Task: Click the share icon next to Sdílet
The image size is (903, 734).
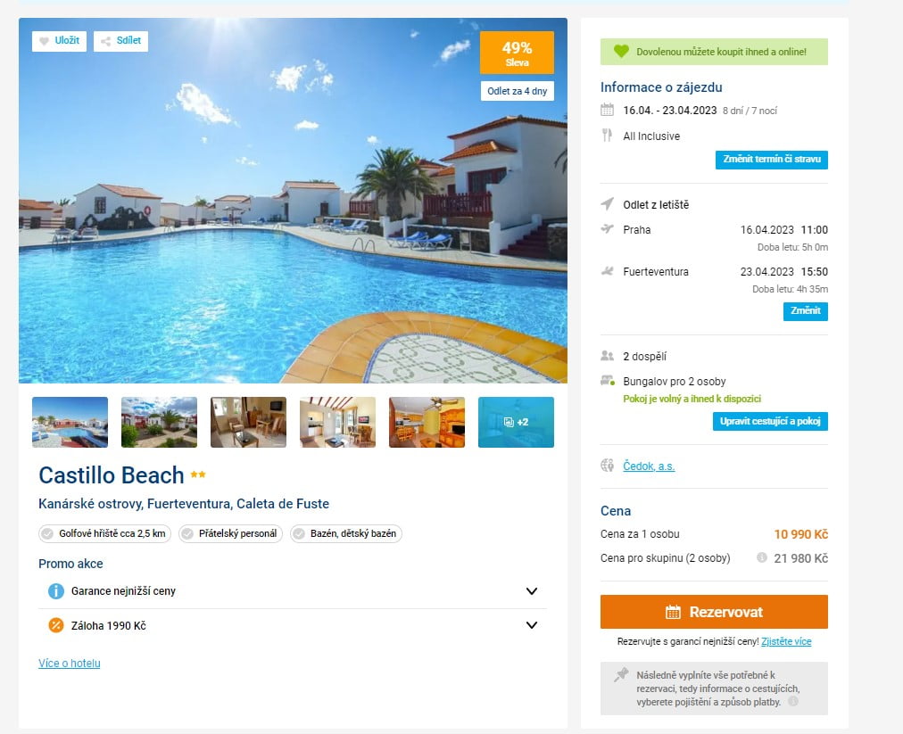Action: tap(105, 41)
